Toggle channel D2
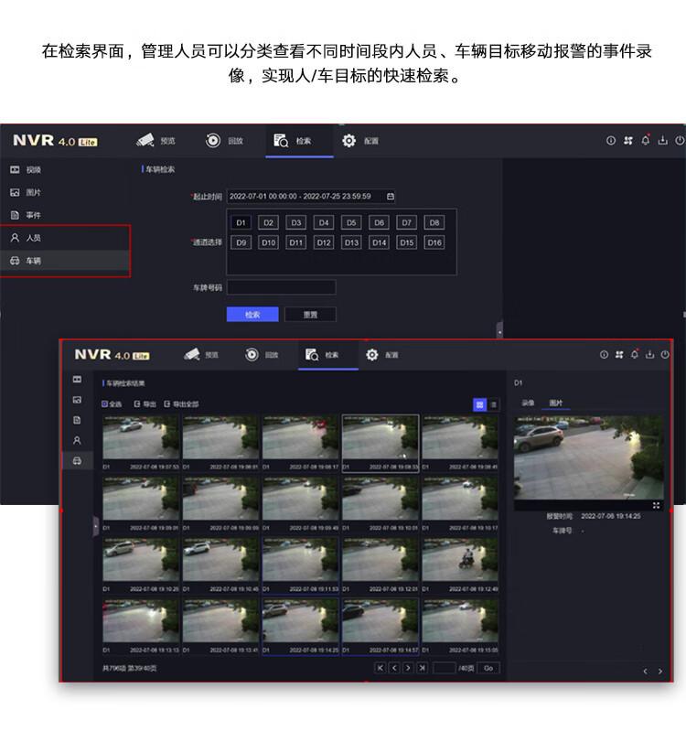Screen dimensions: 686x731 pos(268,222)
